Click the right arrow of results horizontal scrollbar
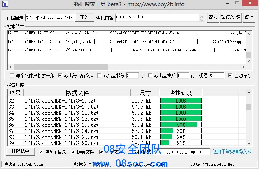 pos(243,67)
